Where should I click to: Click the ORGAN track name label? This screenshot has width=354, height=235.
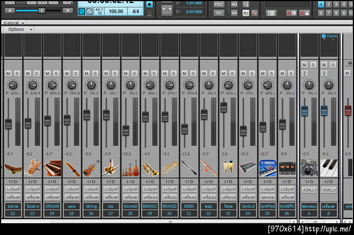coord(53,206)
